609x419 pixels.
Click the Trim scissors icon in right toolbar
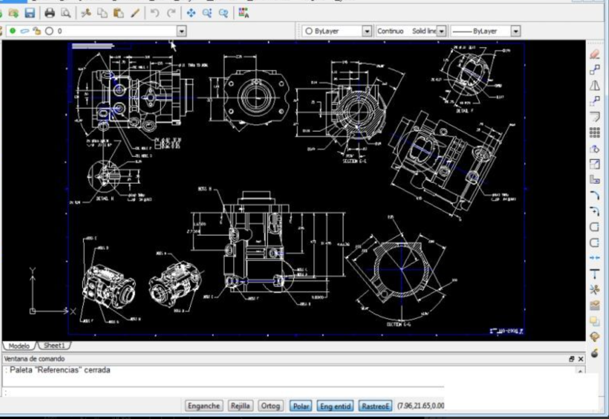tap(595, 289)
